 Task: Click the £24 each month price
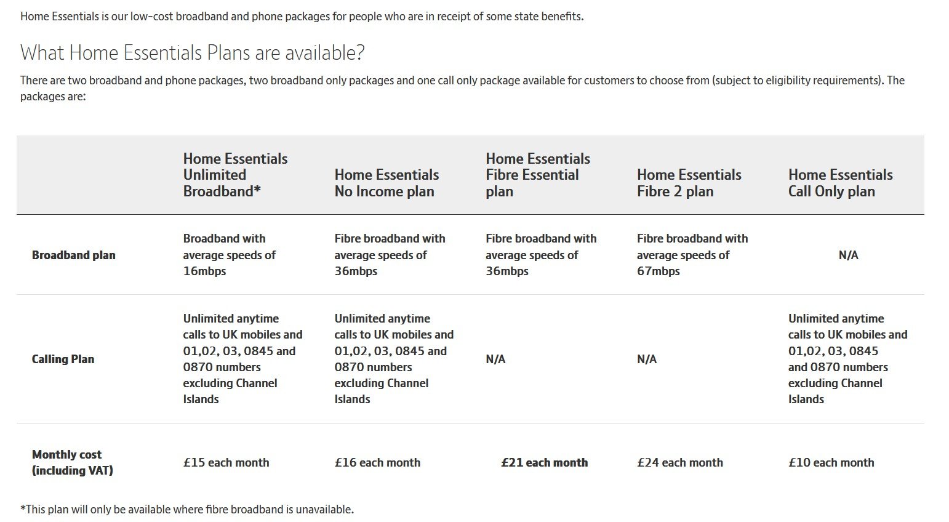click(x=680, y=462)
